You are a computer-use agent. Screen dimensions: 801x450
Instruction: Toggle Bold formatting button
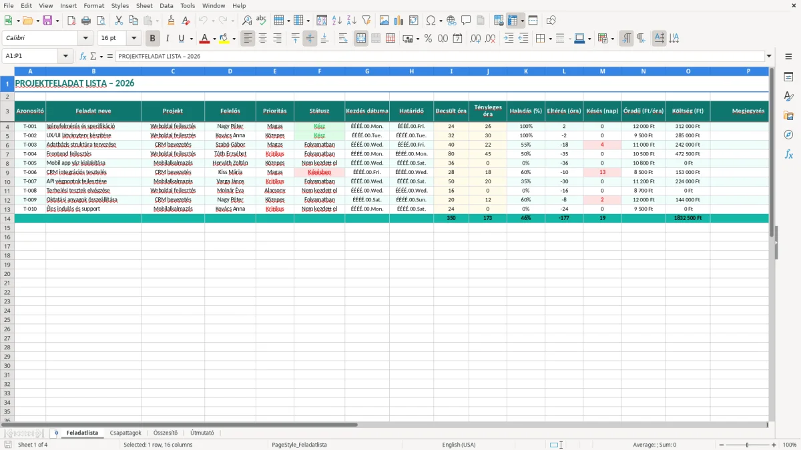(x=152, y=39)
